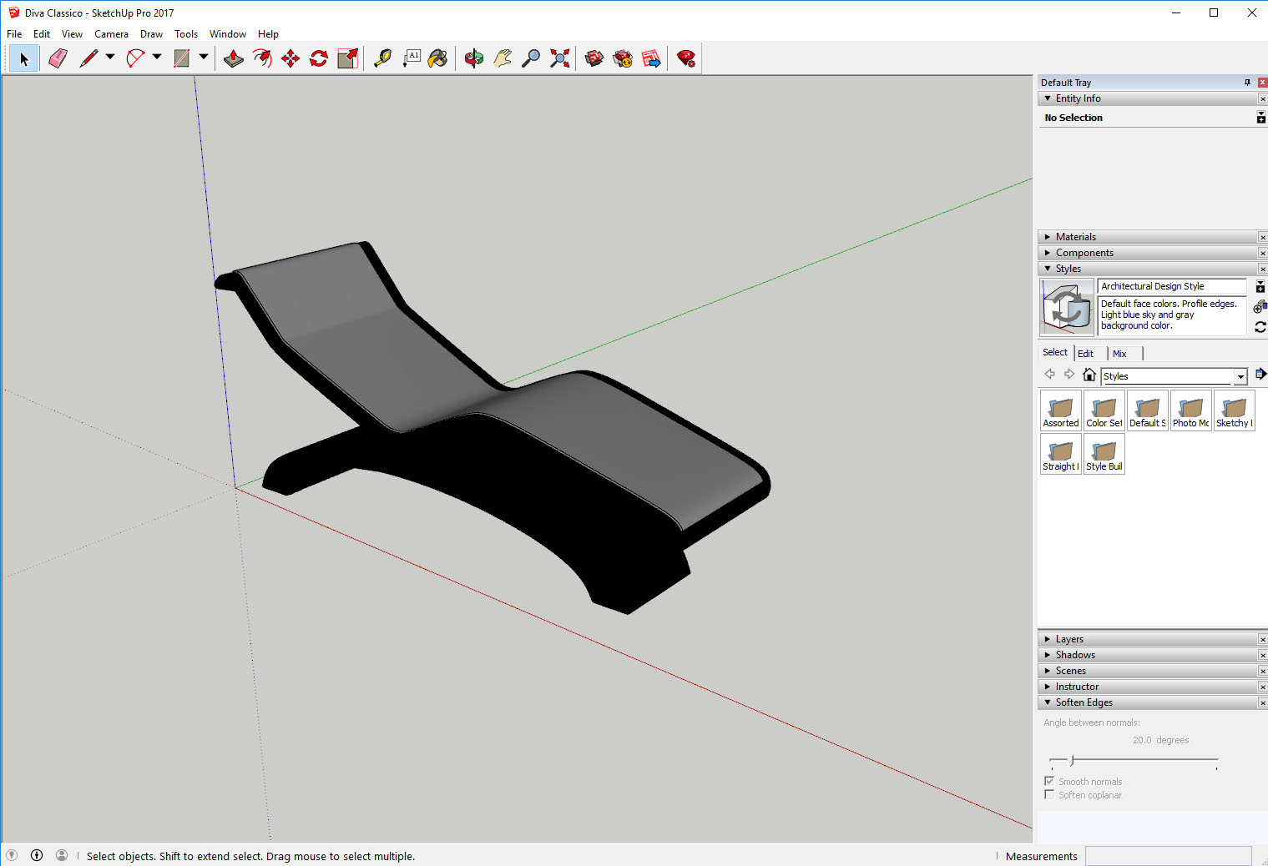The width and height of the screenshot is (1268, 866).
Task: Select the Eraser tool
Action: pos(58,58)
